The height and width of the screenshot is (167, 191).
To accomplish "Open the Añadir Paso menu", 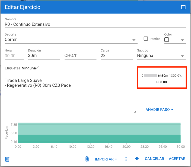I will click(159, 110).
